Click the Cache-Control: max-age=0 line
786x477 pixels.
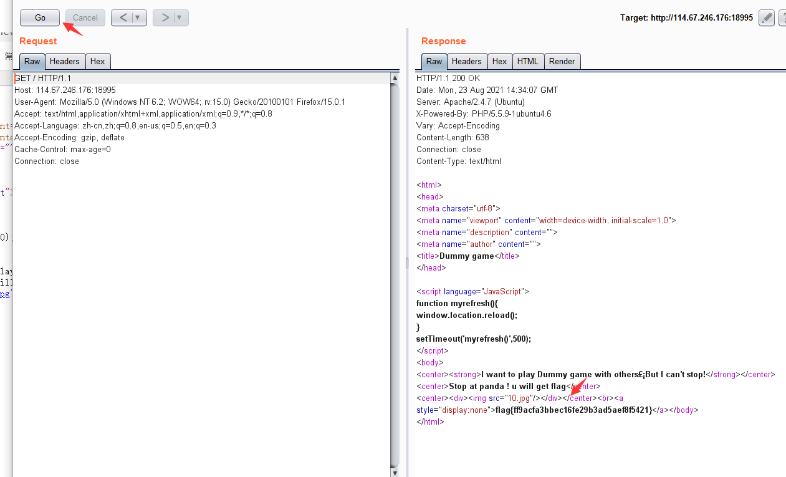point(62,149)
